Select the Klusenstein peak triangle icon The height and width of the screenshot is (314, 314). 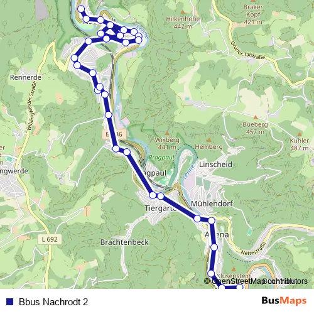tap(234, 269)
